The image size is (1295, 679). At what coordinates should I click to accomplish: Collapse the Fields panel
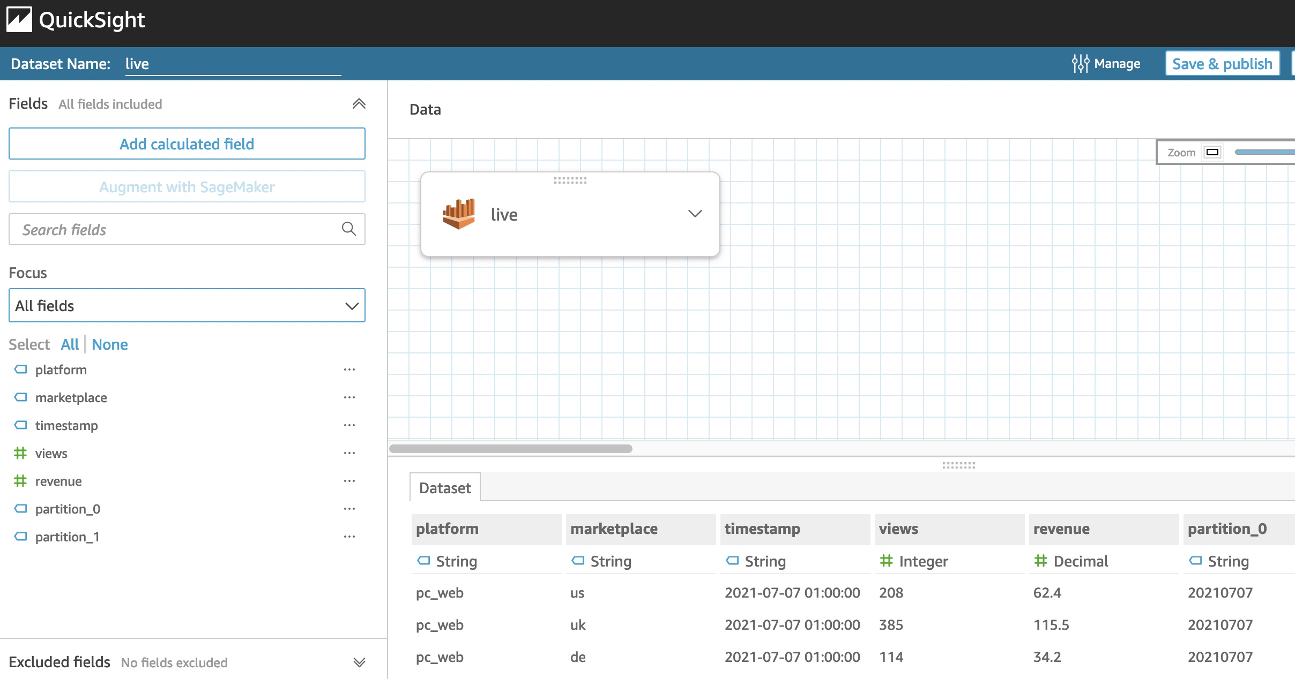[x=359, y=104]
